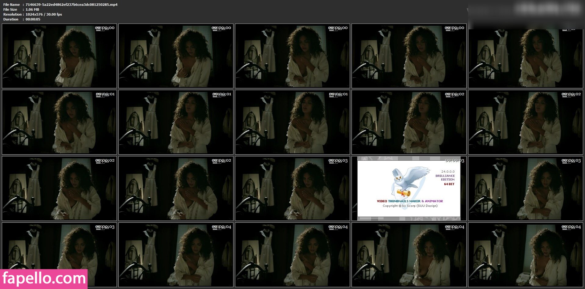585x289 pixels.
Task: Click the first 00:00:04 thumbnail
Action: (x=176, y=255)
